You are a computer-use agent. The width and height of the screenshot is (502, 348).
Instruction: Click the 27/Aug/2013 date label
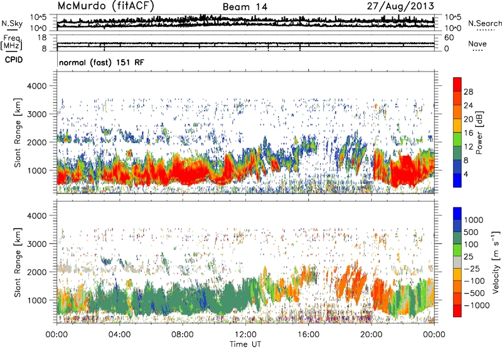click(400, 6)
